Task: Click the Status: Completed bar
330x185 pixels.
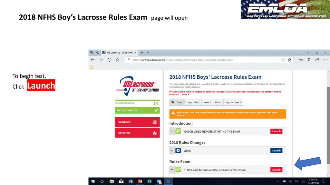Action: coord(137,110)
